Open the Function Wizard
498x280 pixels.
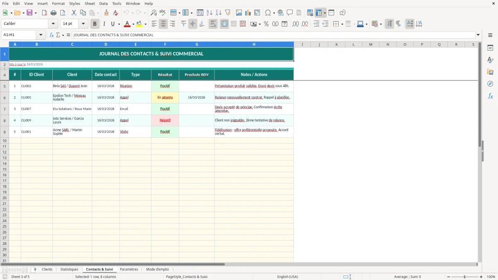tap(52, 35)
